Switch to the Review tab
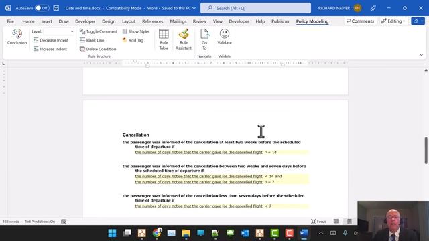The width and height of the screenshot is (429, 241). pos(200,21)
